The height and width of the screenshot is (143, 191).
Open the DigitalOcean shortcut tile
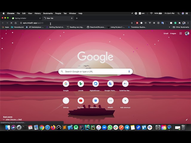(x=95, y=86)
